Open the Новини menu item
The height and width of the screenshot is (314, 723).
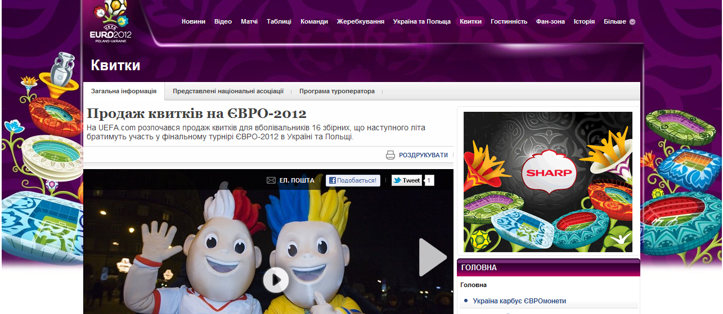pyautogui.click(x=194, y=21)
